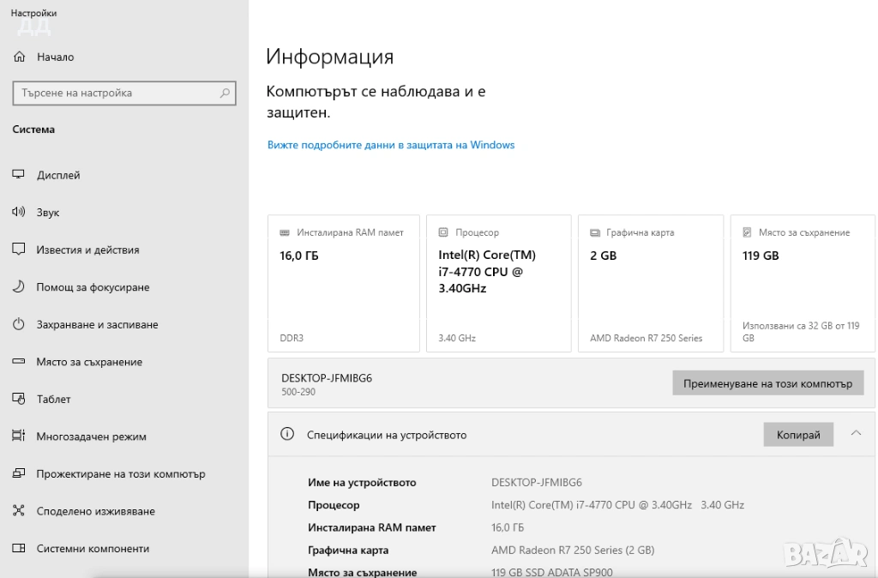The width and height of the screenshot is (878, 578).
Task: Open the Windows security details link
Action: (390, 145)
